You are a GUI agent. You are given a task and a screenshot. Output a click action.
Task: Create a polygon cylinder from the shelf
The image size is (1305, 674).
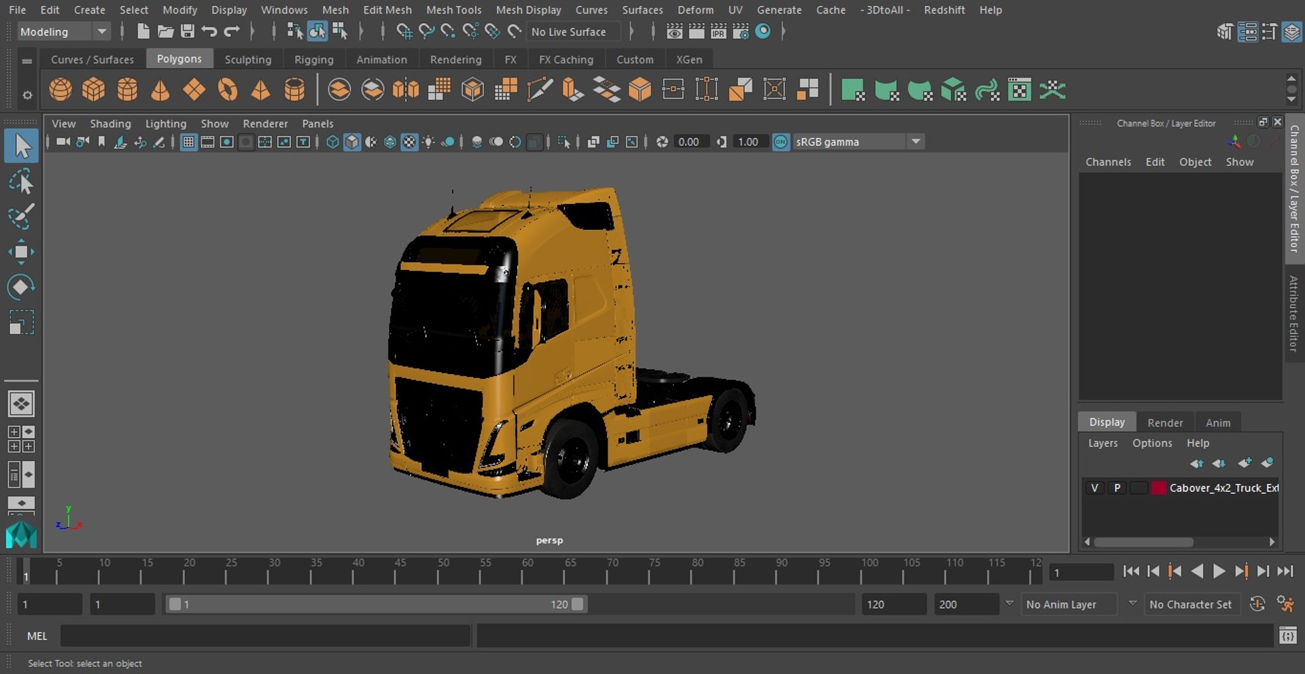(127, 89)
